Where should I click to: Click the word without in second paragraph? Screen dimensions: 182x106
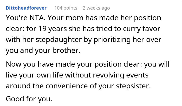point(82,75)
